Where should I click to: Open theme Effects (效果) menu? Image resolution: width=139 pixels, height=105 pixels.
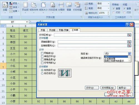pos(14,11)
